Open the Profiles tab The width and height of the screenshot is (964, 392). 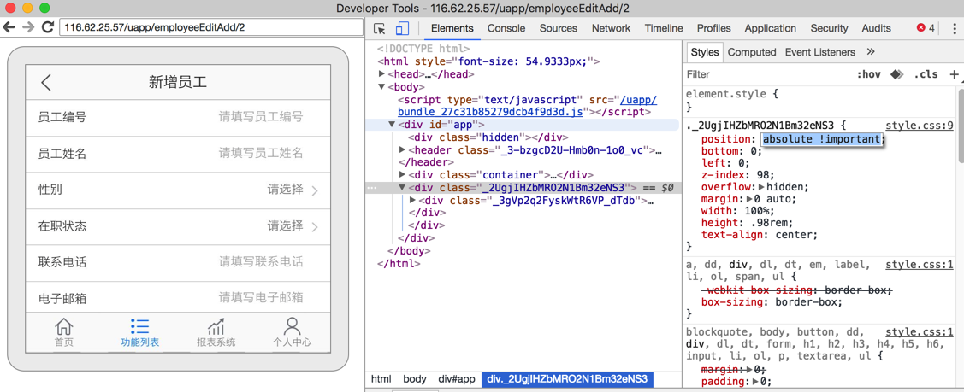(x=713, y=28)
